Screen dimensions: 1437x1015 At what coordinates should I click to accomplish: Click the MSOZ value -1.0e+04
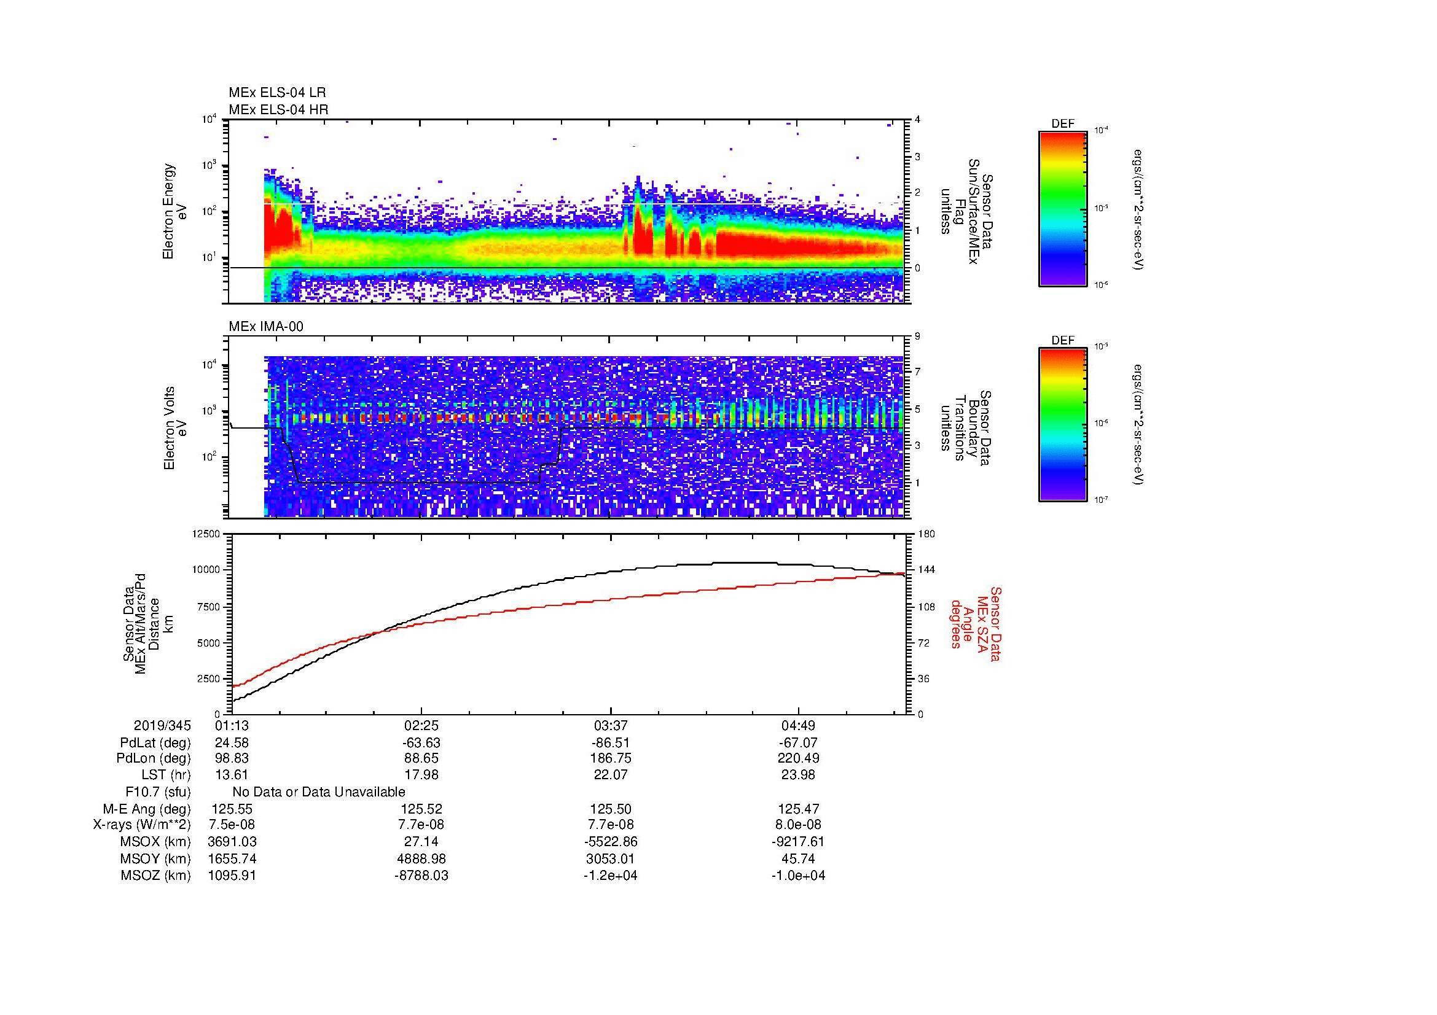(x=798, y=876)
